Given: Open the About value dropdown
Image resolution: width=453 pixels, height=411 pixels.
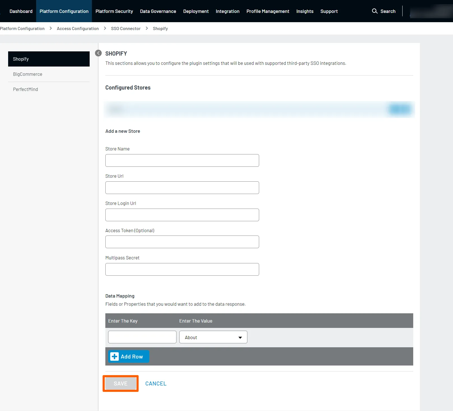Looking at the screenshot, I should [x=213, y=337].
